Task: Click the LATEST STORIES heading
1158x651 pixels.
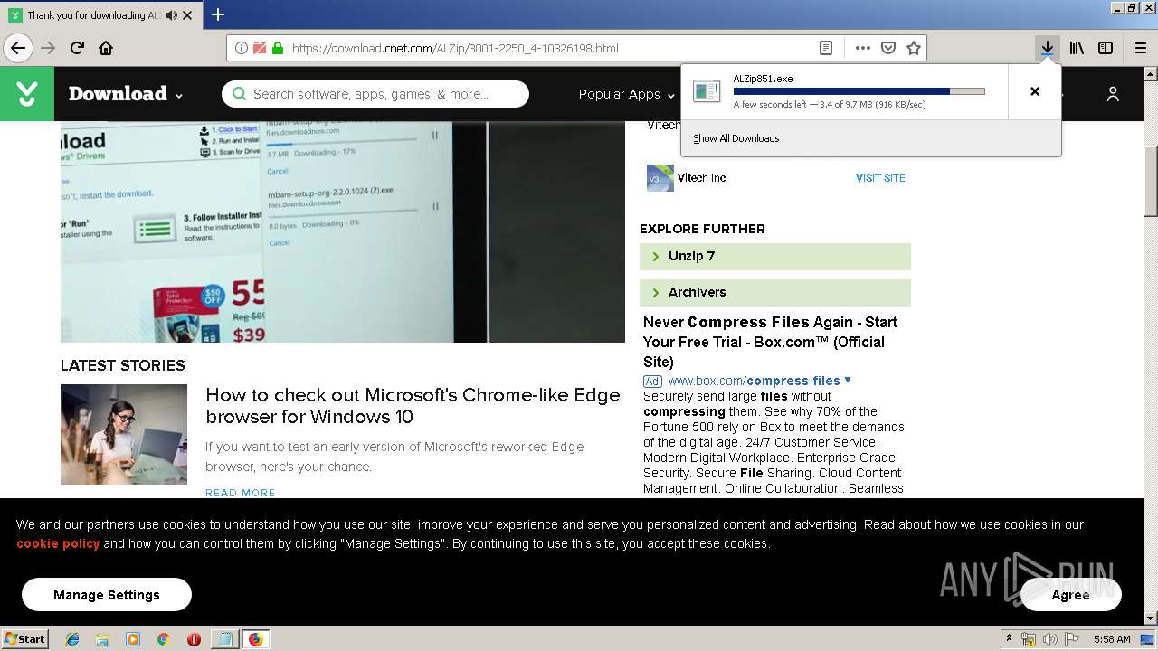Action: [x=123, y=365]
